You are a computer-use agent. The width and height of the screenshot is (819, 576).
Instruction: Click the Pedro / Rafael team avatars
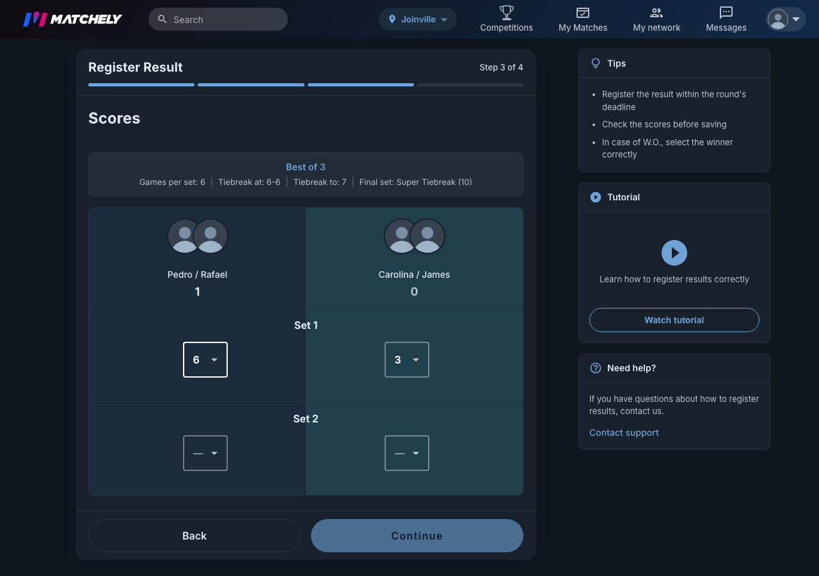point(198,237)
